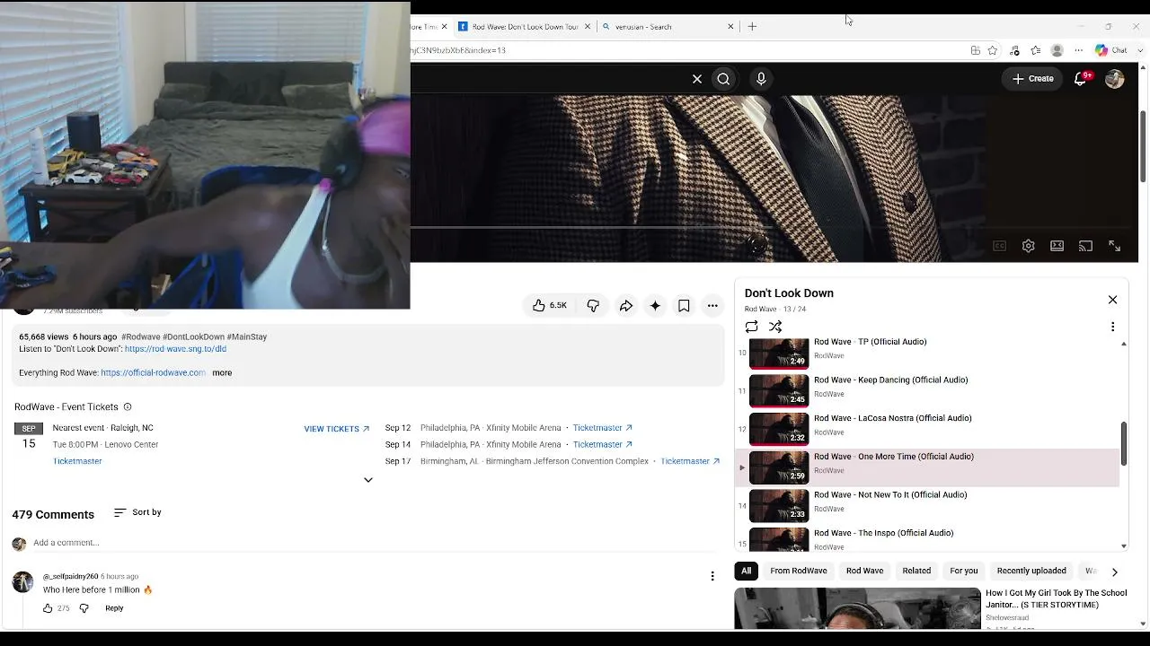Screen dimensions: 1150x646
Task: Open more actions beside the Save button
Action: 712,306
